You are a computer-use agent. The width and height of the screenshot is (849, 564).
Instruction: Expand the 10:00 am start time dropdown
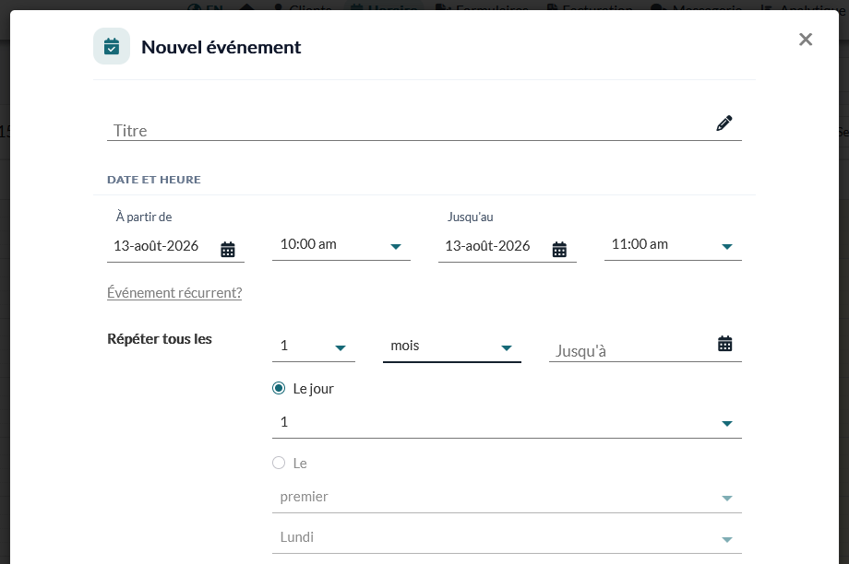click(341, 245)
